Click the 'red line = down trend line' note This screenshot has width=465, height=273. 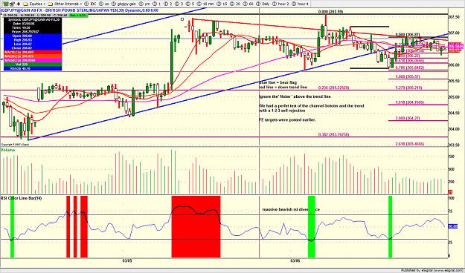point(283,88)
